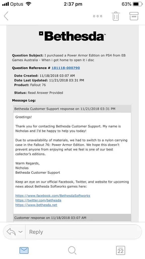Image resolution: width=145 pixels, height=259 pixels.
Task: Open question reference 181118-000790 link
Action: pyautogui.click(x=66, y=68)
